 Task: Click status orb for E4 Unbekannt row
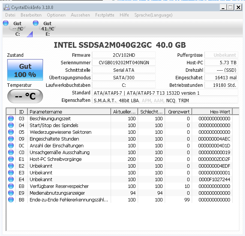pos(11,179)
